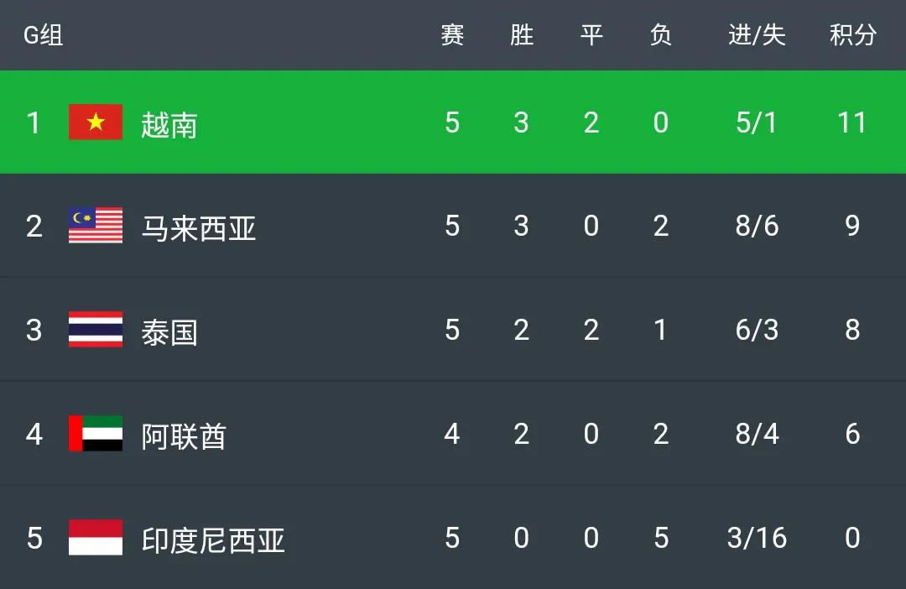This screenshot has width=906, height=589.
Task: Click Vietnam's 11 points value
Action: click(852, 122)
